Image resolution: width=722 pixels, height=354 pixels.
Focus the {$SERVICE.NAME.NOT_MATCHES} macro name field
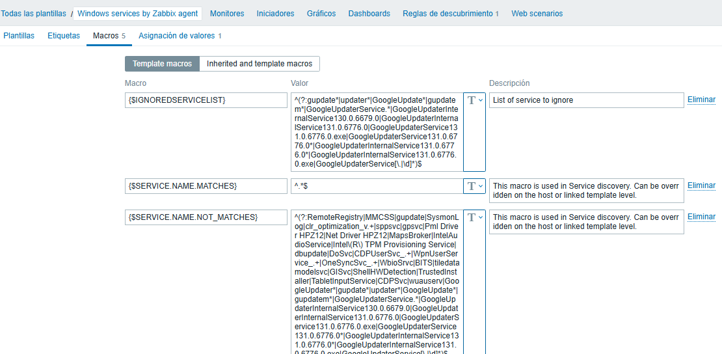(x=206, y=217)
